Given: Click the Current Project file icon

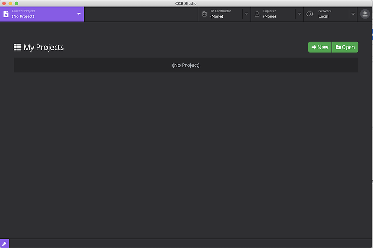Looking at the screenshot, I should (6, 14).
